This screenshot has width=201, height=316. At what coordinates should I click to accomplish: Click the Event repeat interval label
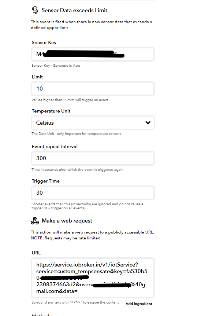55,147
